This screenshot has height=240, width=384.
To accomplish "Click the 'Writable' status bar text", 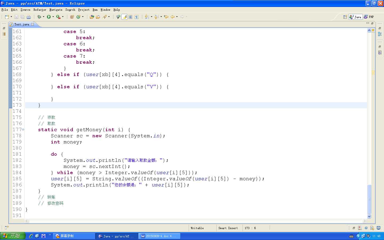I will tap(197, 228).
